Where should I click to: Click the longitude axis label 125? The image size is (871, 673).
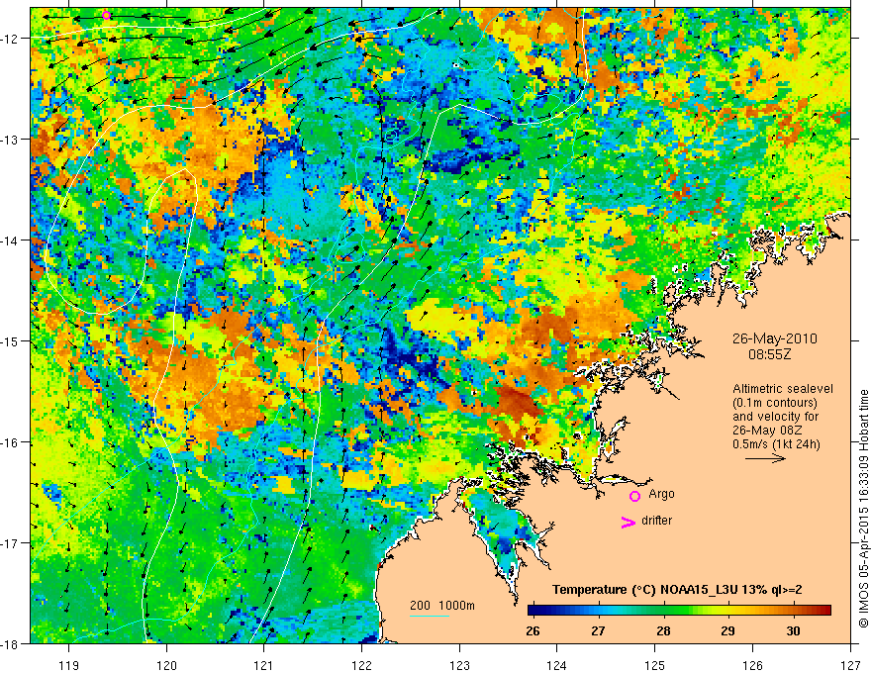click(x=655, y=665)
